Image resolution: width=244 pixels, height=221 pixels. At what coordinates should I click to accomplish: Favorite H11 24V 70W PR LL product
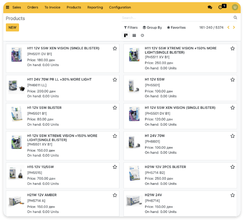click(115, 80)
